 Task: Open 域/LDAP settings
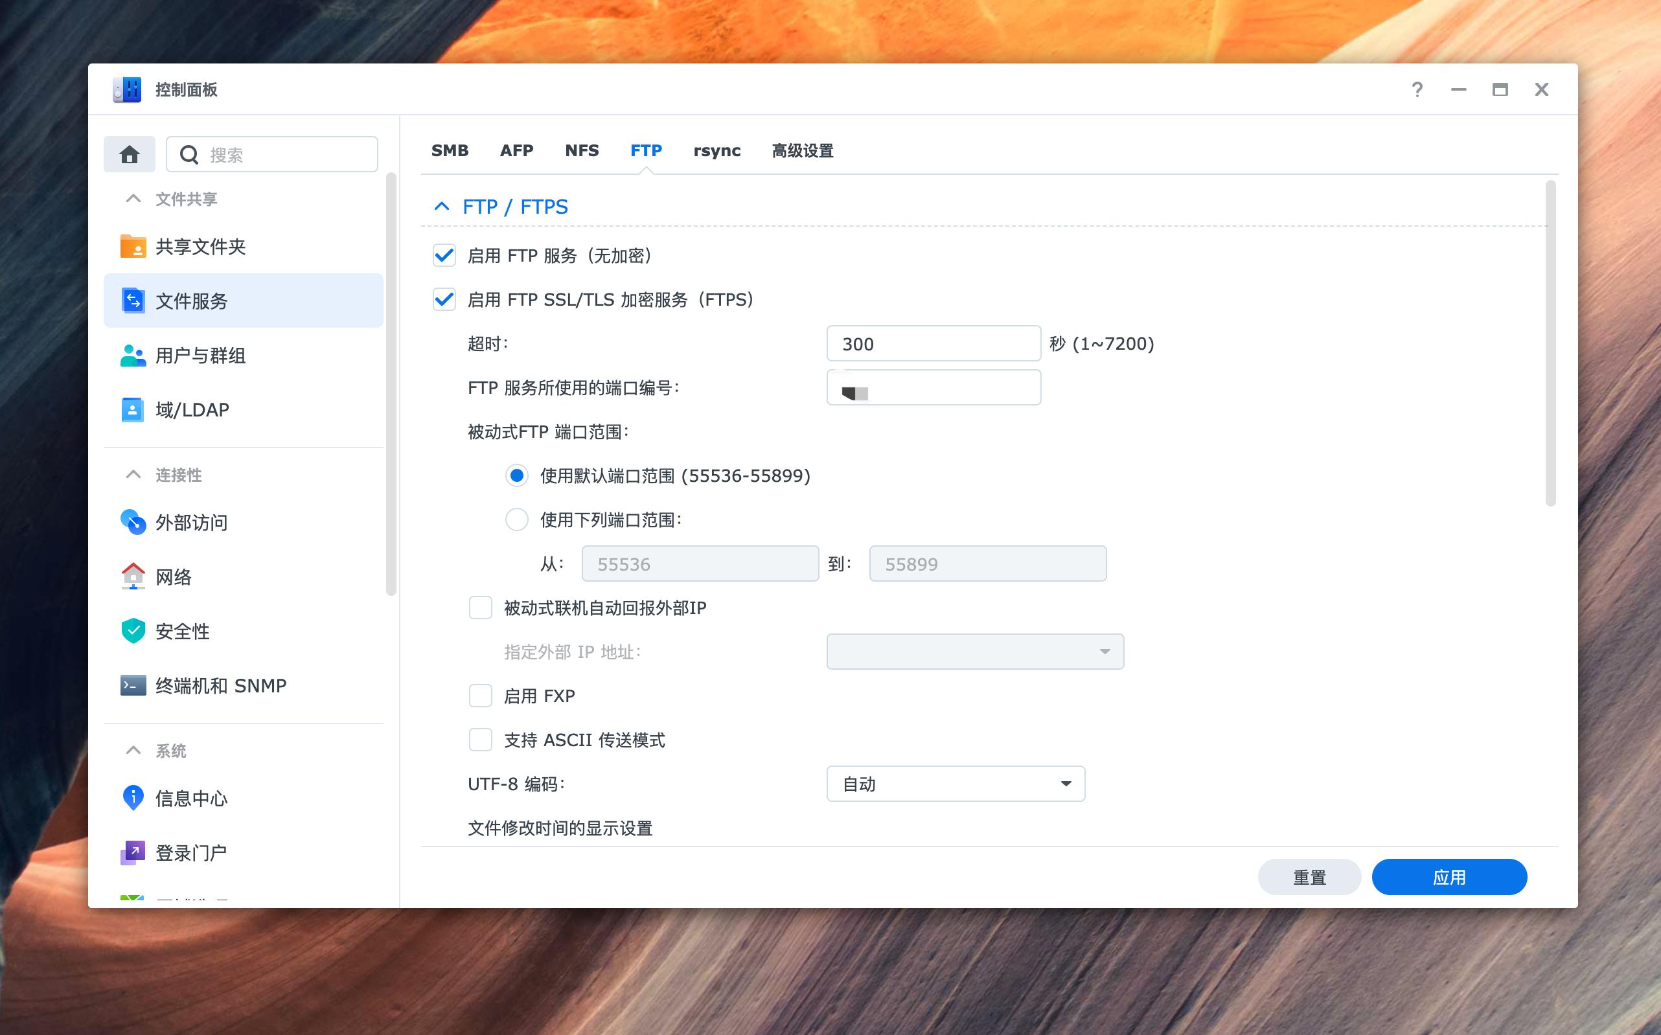coord(193,409)
